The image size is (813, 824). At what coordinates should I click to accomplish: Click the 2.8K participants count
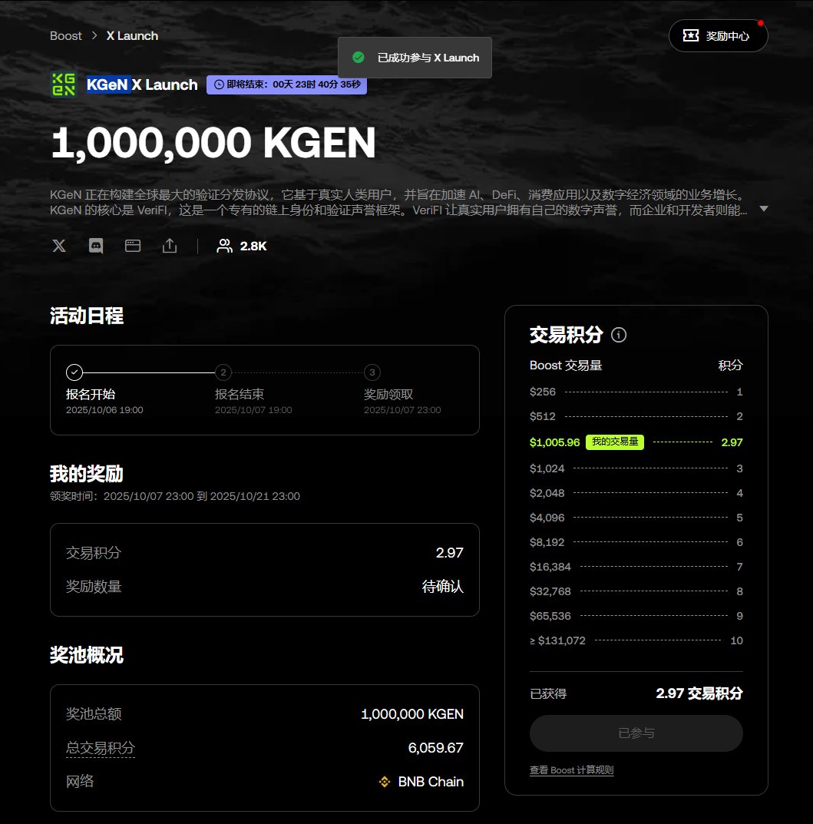tap(253, 246)
